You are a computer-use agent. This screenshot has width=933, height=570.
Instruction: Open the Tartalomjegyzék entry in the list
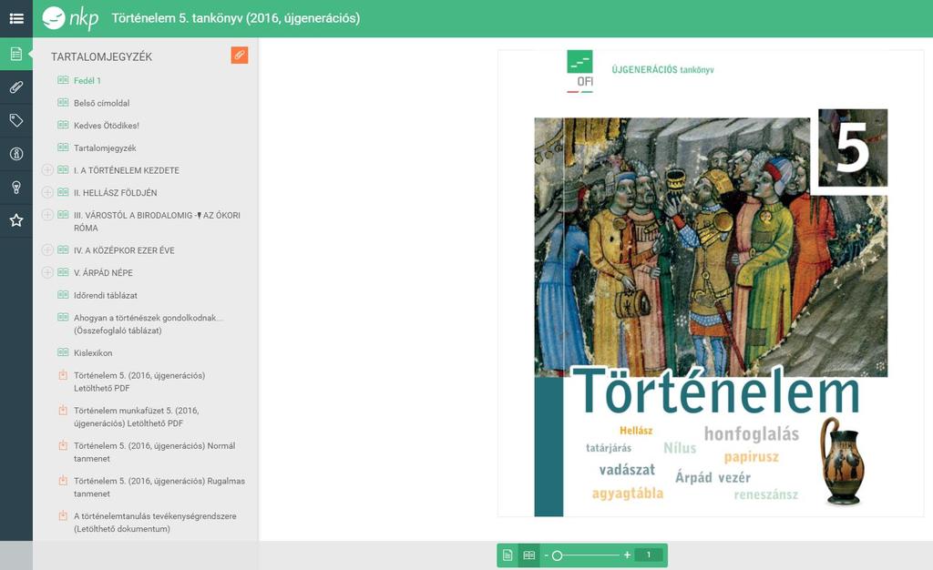point(105,148)
